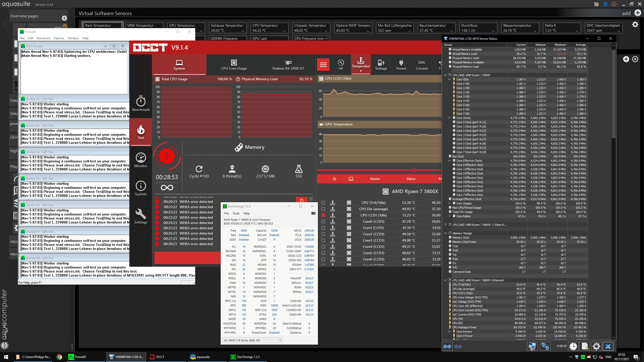Add an aquasuite overview page with plus button
Screen dimensions: 644x362
pyautogui.click(x=64, y=18)
